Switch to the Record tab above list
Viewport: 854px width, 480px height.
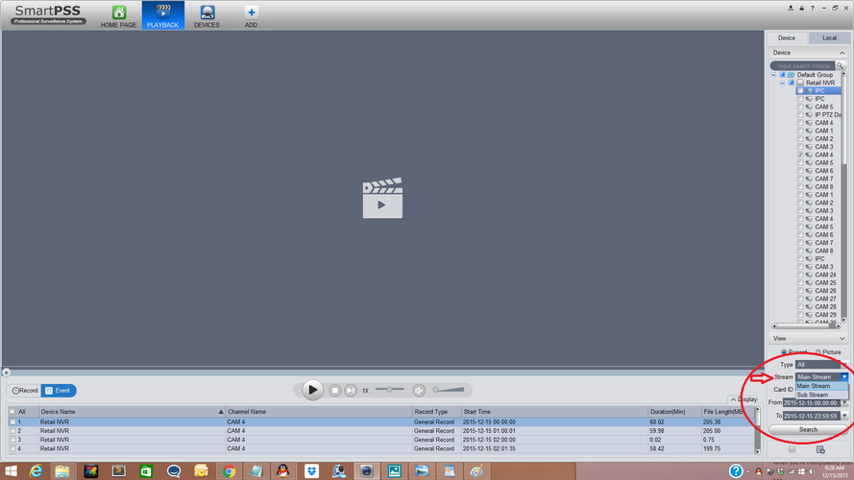25,390
